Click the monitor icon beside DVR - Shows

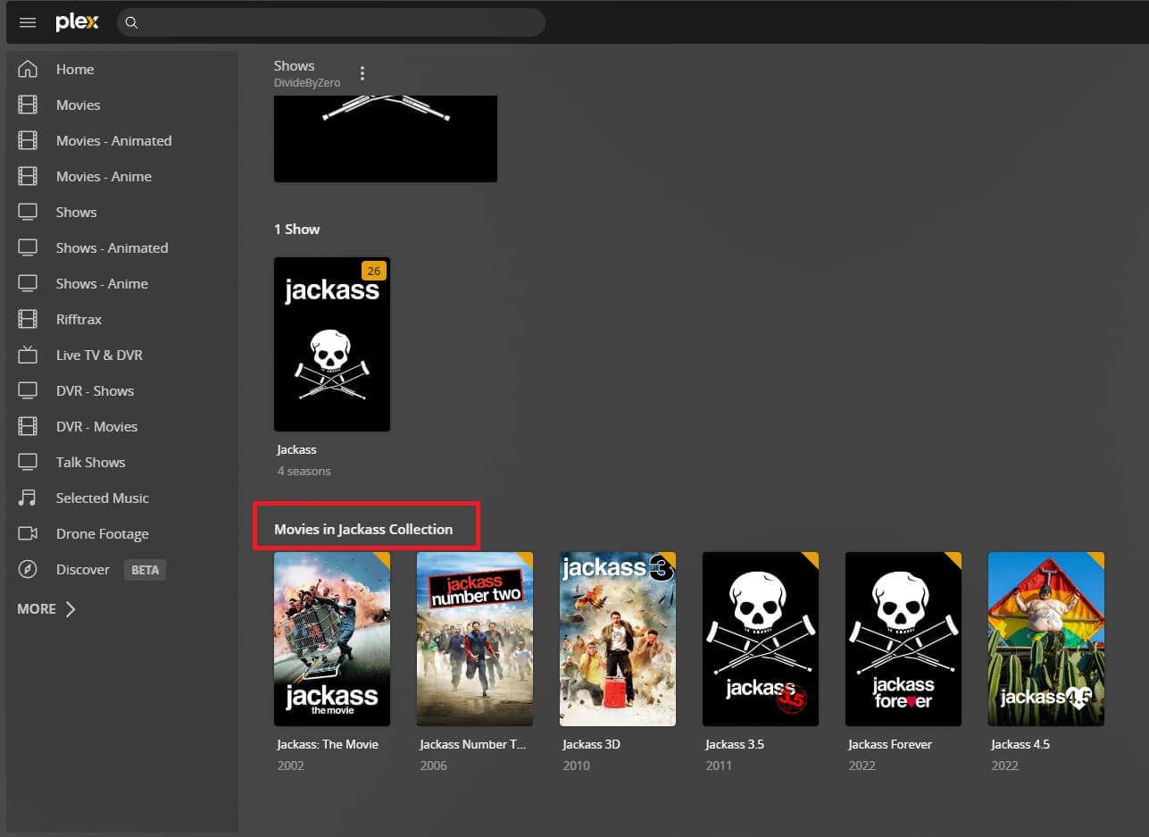pos(28,390)
